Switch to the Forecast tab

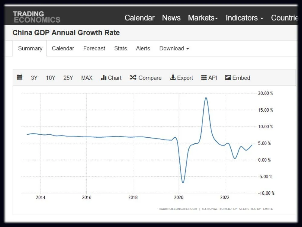tap(94, 48)
